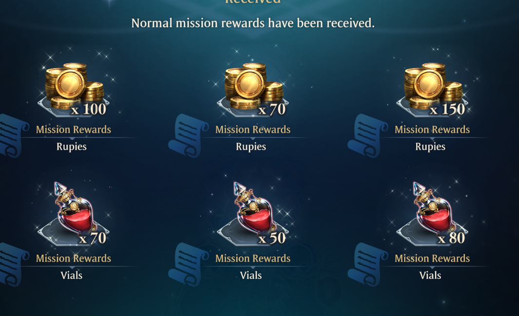Click the Rupies label under x 70
This screenshot has width=519, height=316.
pyautogui.click(x=251, y=147)
